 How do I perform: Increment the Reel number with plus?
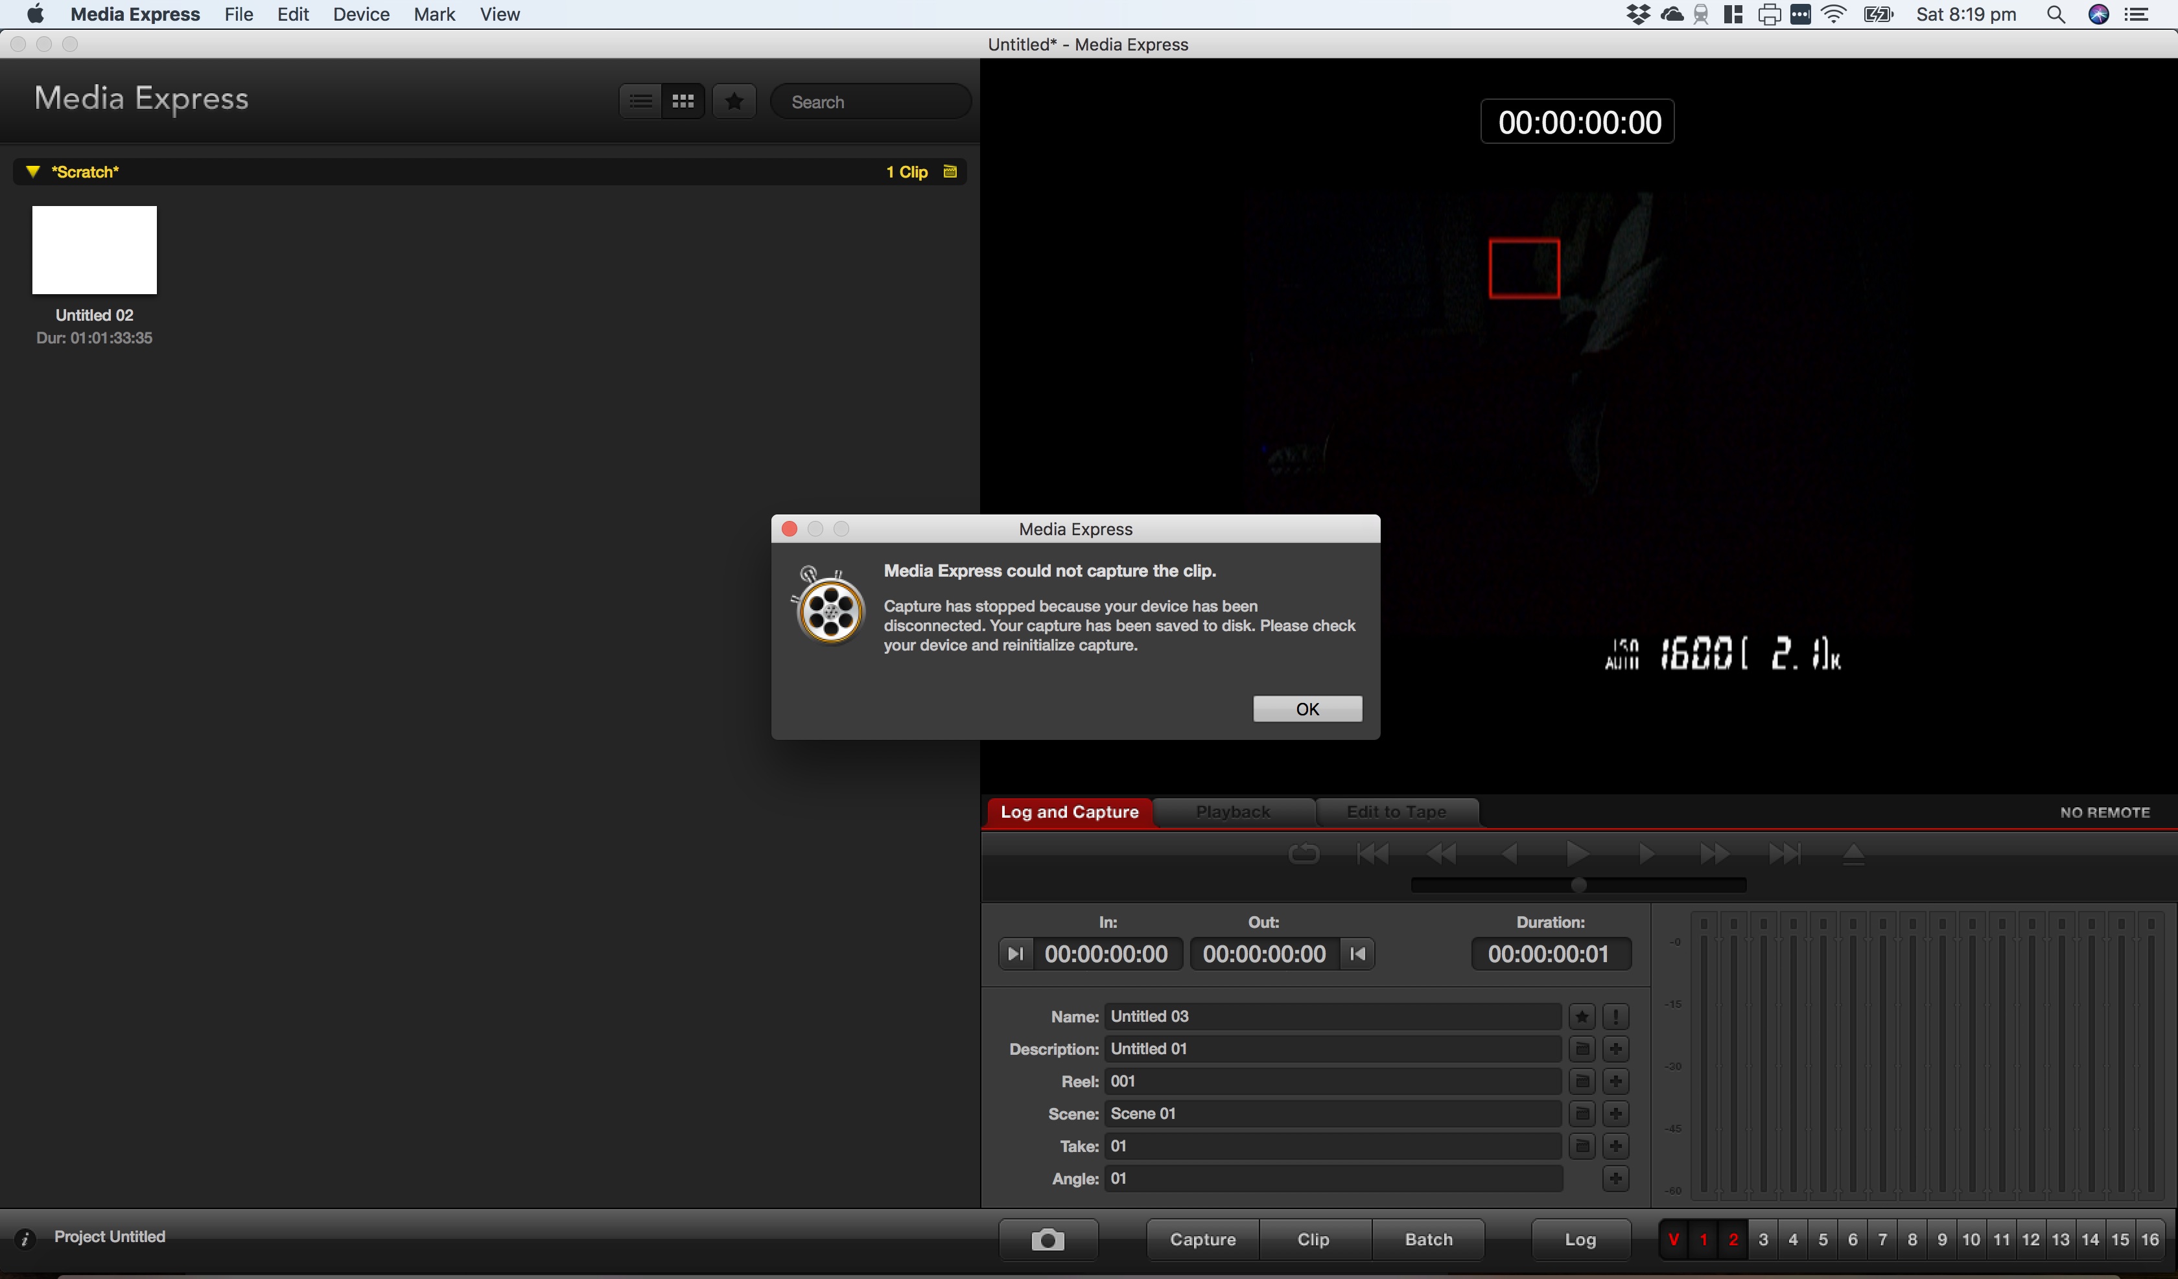pos(1615,1081)
